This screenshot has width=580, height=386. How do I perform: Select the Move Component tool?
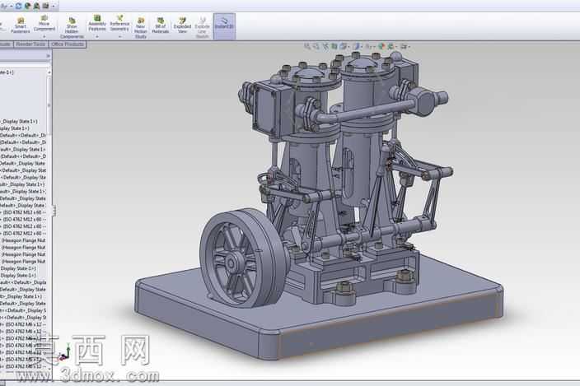[x=44, y=23]
